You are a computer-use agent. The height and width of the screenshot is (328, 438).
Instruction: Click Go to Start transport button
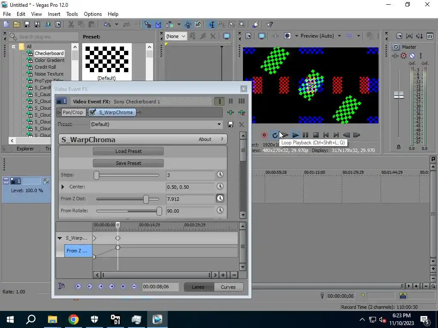coord(326,135)
